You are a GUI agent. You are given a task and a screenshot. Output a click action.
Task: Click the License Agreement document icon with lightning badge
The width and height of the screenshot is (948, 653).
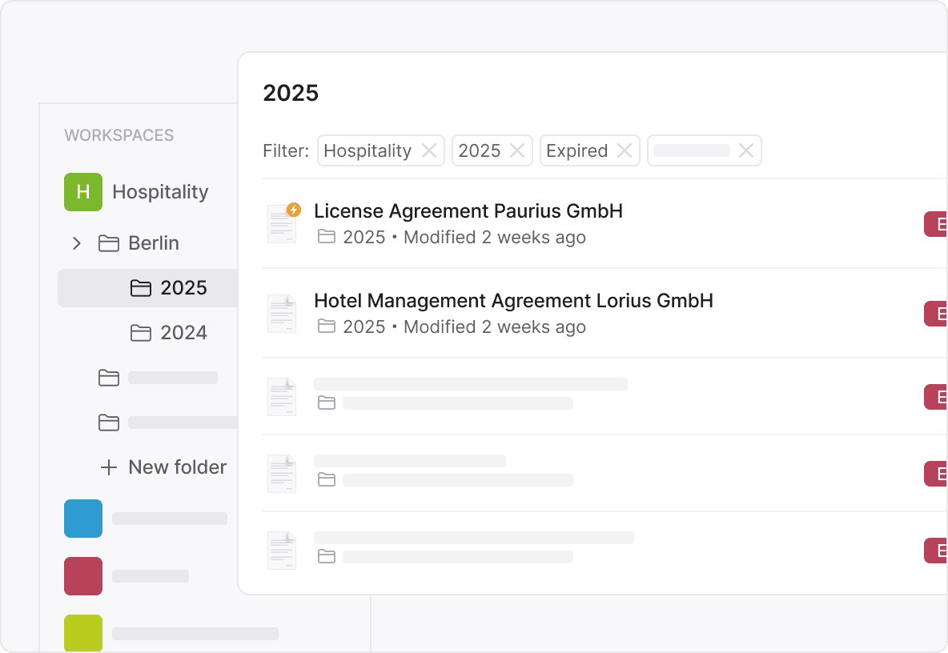pos(282,223)
